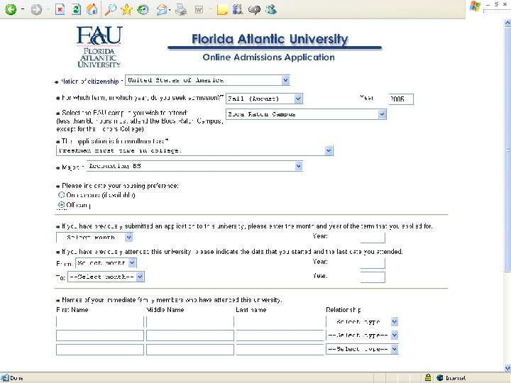This screenshot has height=383, width=511.
Task: Open the admission term Fall (August) dropdown
Action: click(264, 99)
